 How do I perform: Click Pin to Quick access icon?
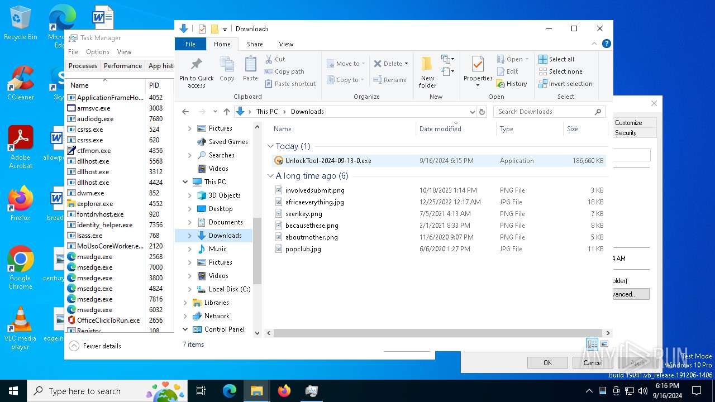[x=196, y=71]
